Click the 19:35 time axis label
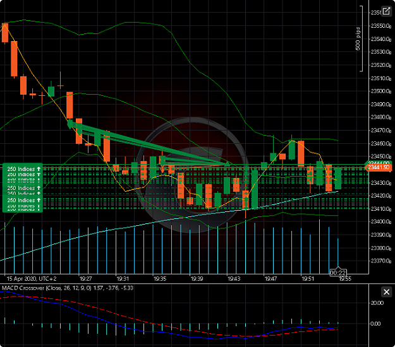The height and width of the screenshot is (347, 395). pyautogui.click(x=160, y=279)
